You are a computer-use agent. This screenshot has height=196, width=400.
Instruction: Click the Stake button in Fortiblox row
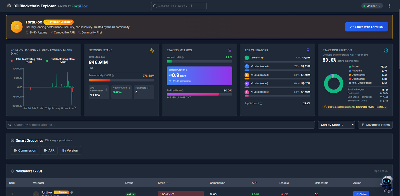coord(361,194)
